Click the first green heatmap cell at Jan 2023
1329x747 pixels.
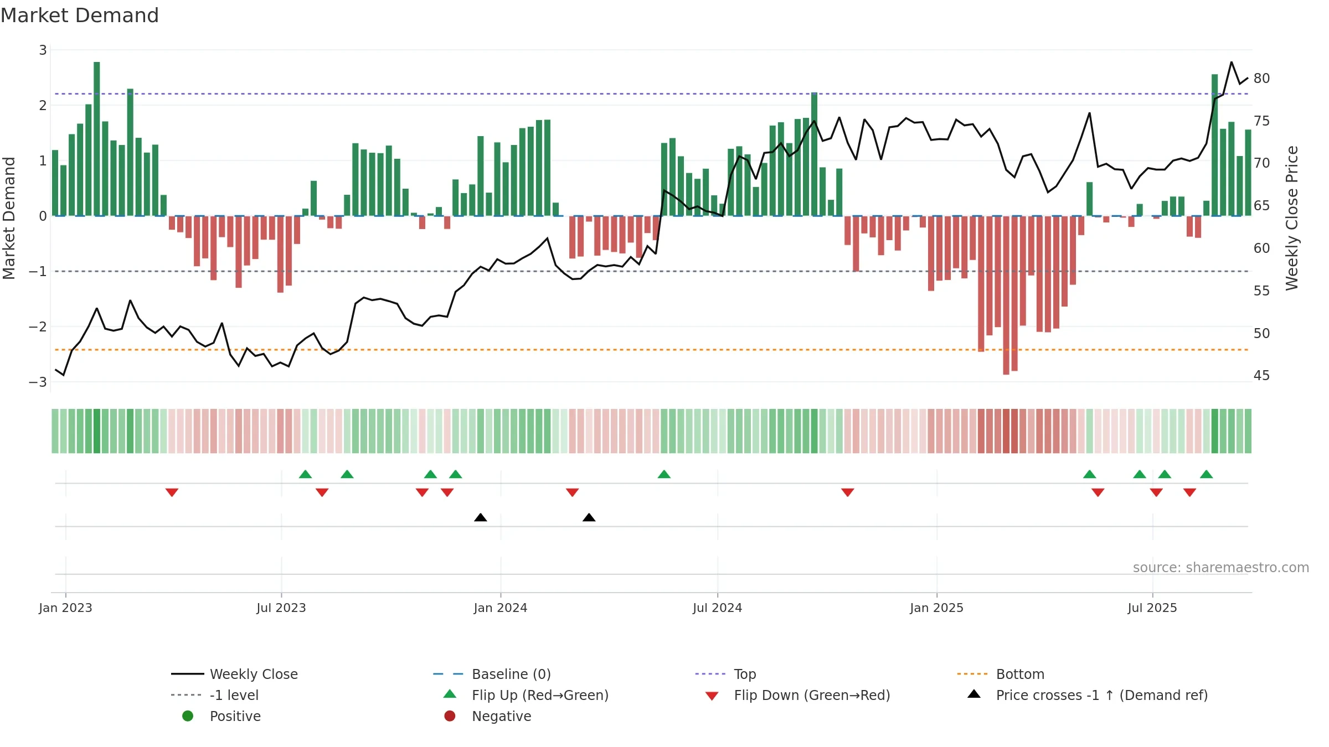[x=55, y=431]
